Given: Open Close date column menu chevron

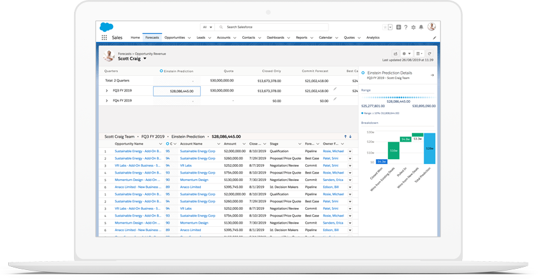Looking at the screenshot, I should pos(264,144).
